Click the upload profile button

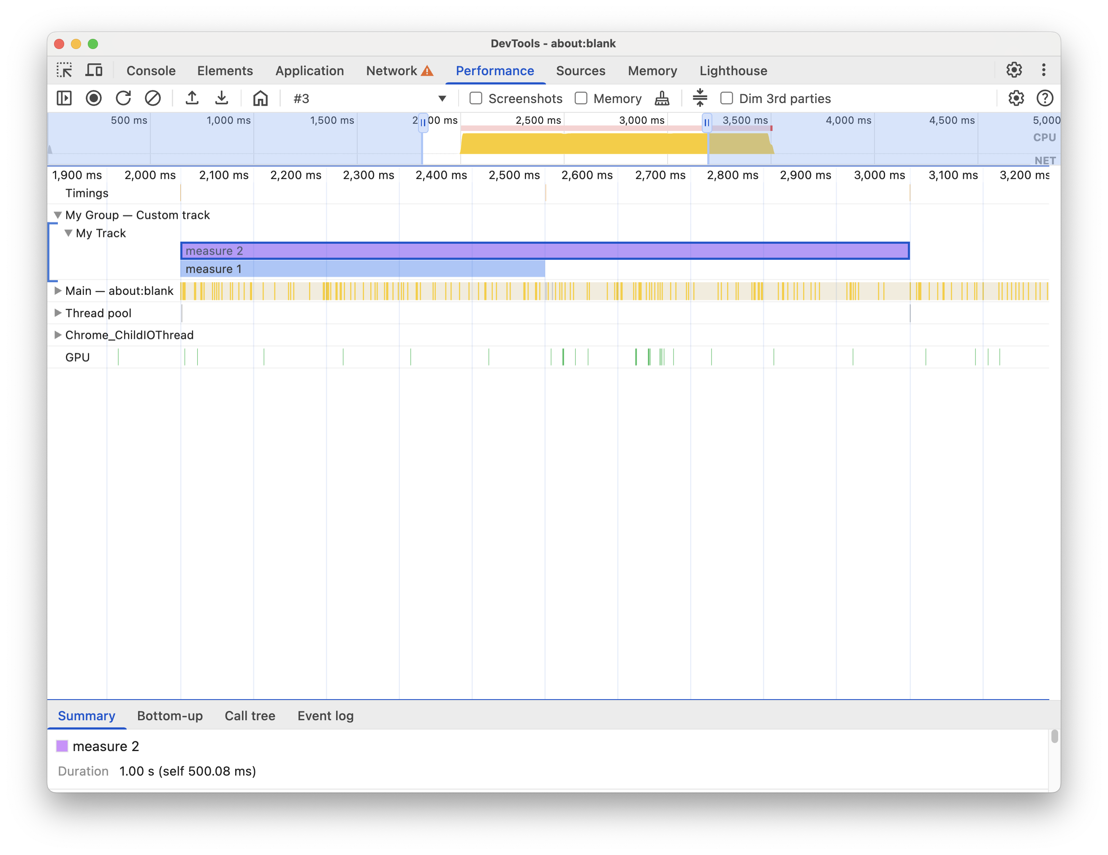pyautogui.click(x=192, y=97)
